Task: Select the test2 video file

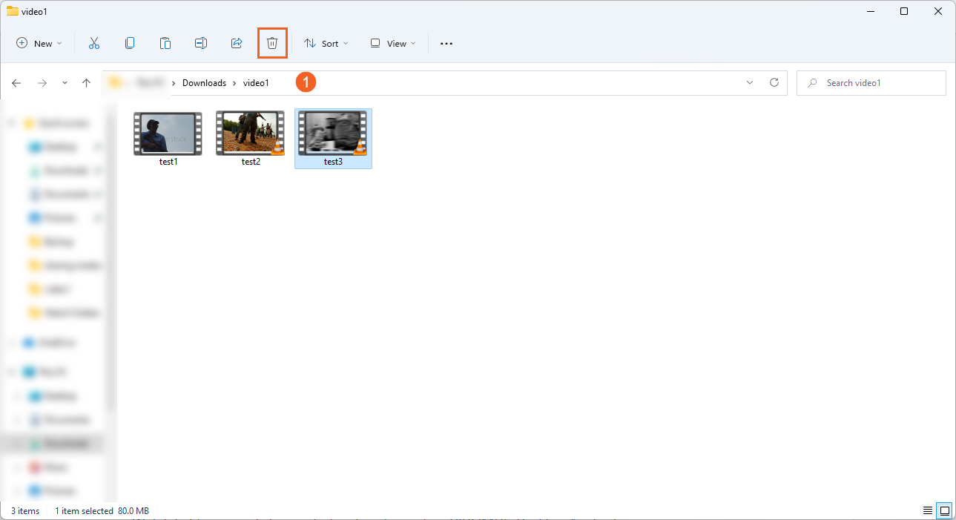Action: click(251, 135)
